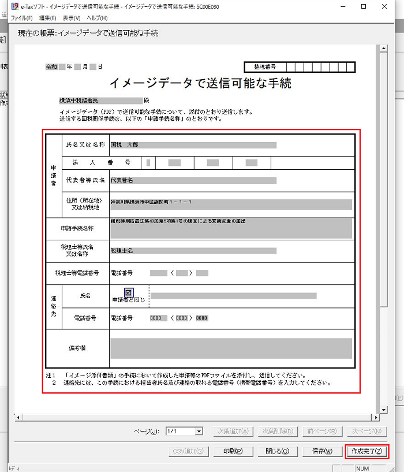Click the 整理番号 label
Screen dimensions: 404x472
point(265,67)
